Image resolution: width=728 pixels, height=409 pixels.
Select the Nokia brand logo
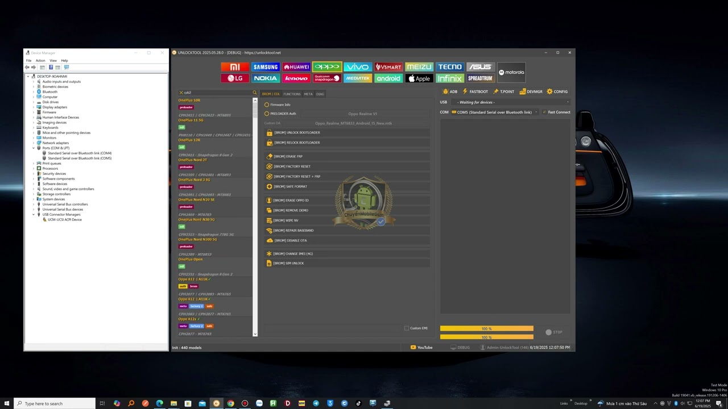coord(266,78)
